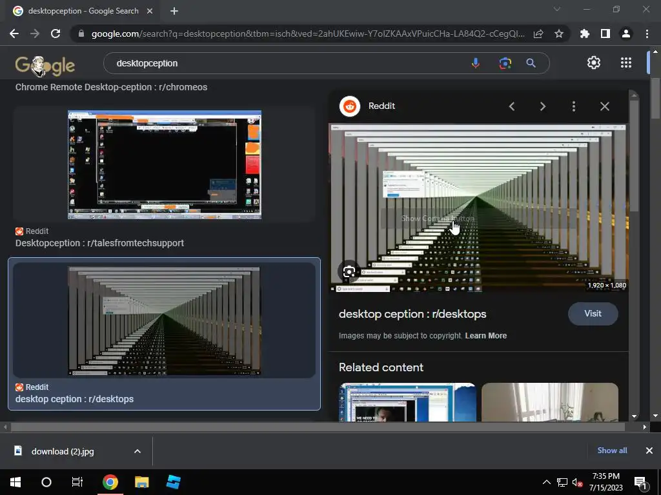Image resolution: width=661 pixels, height=495 pixels.
Task: Open Cortana search circle on taskbar
Action: [x=46, y=482]
